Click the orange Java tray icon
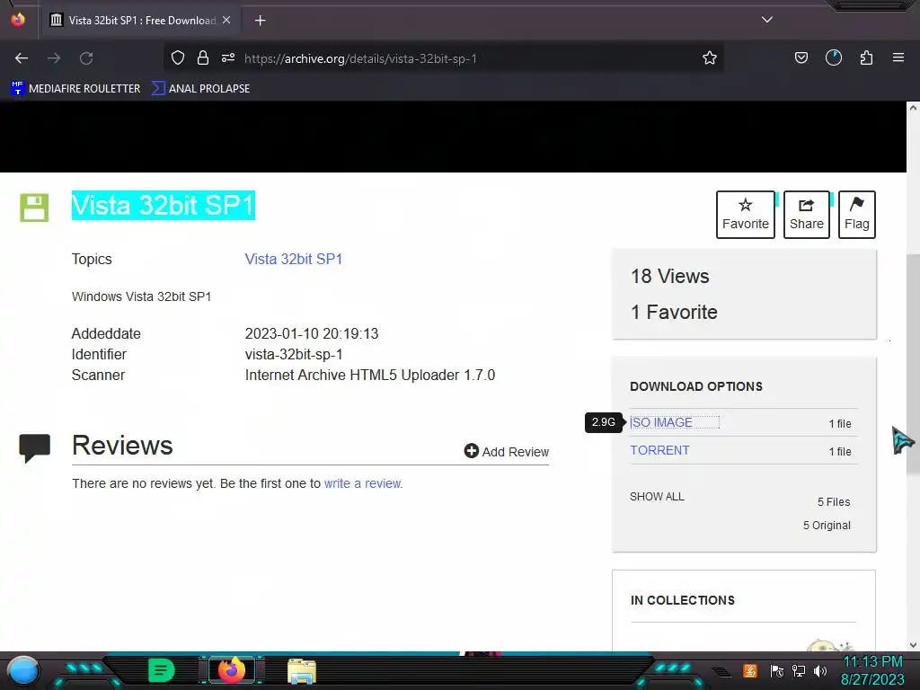The width and height of the screenshot is (920, 690). pyautogui.click(x=750, y=670)
